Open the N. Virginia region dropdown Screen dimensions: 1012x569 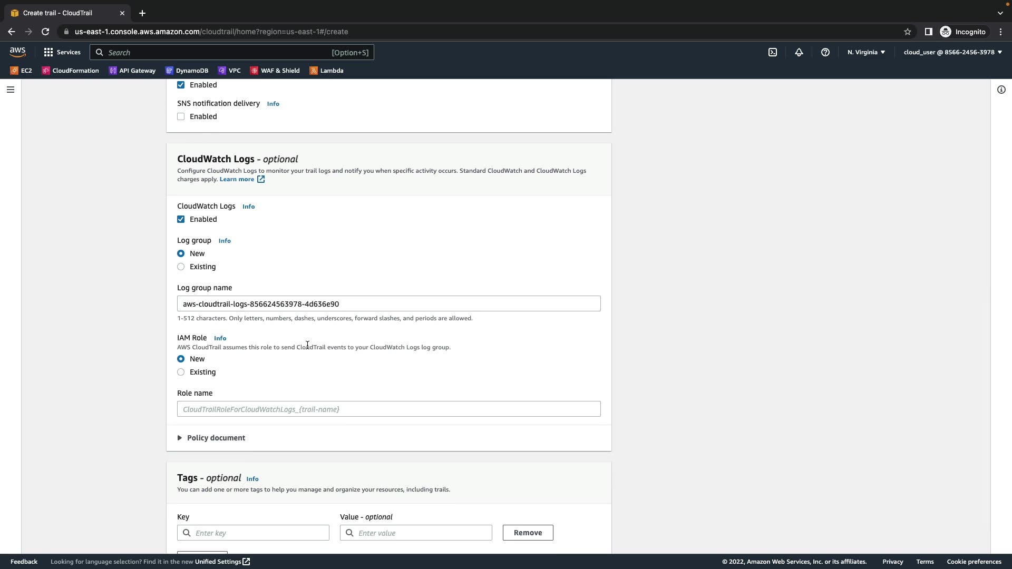866,52
